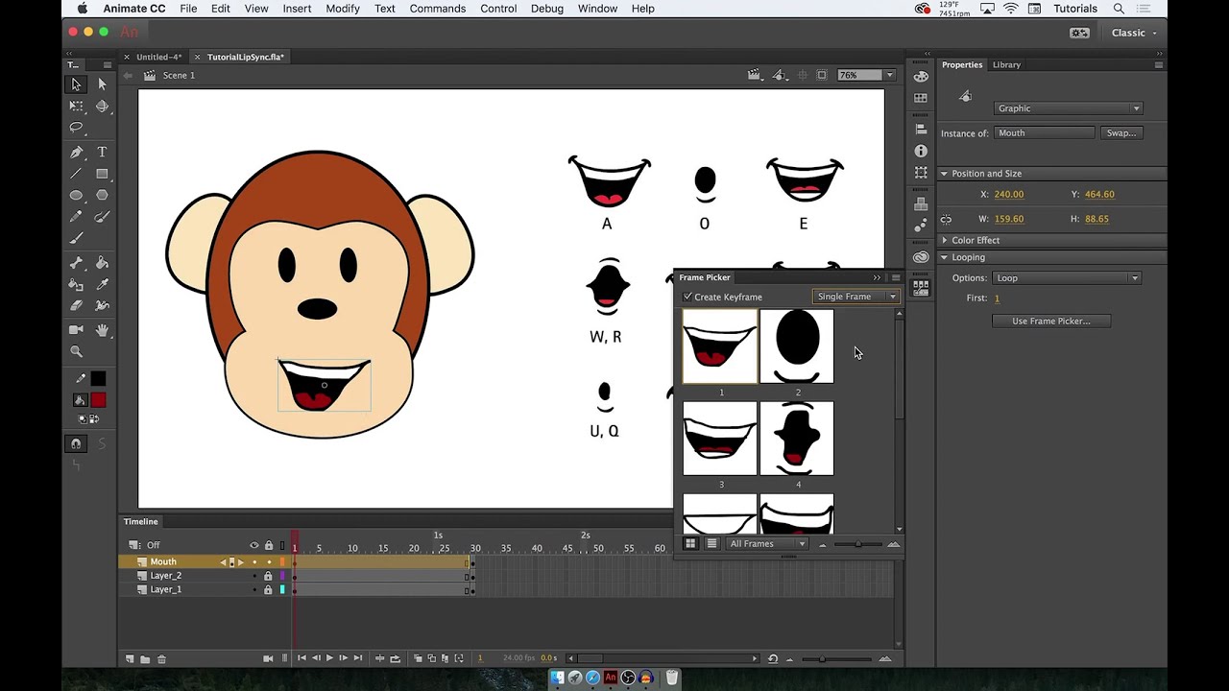
Task: Collapse the Position and Size section
Action: coord(944,174)
